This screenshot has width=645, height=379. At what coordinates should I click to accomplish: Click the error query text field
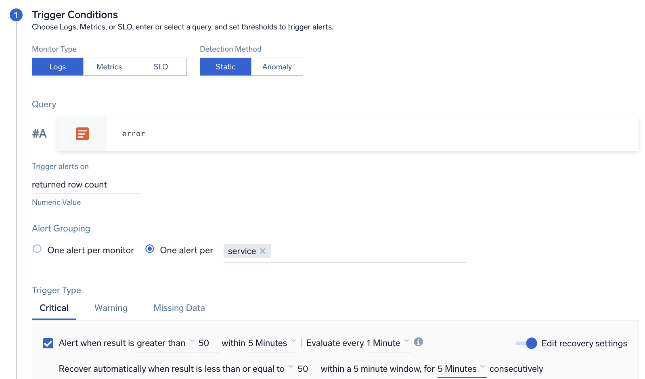363,134
